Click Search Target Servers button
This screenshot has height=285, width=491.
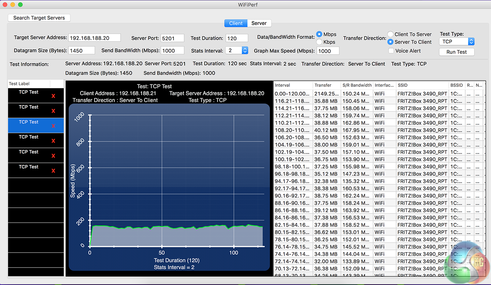coord(39,18)
